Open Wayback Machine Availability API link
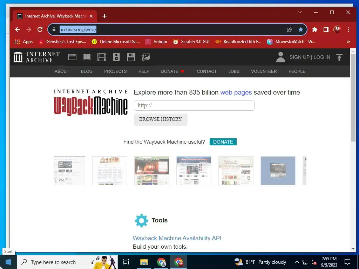This screenshot has height=269, width=359. [x=177, y=238]
